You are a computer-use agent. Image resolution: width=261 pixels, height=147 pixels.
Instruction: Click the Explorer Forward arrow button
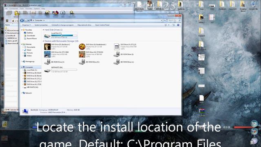pyautogui.click(x=26, y=20)
